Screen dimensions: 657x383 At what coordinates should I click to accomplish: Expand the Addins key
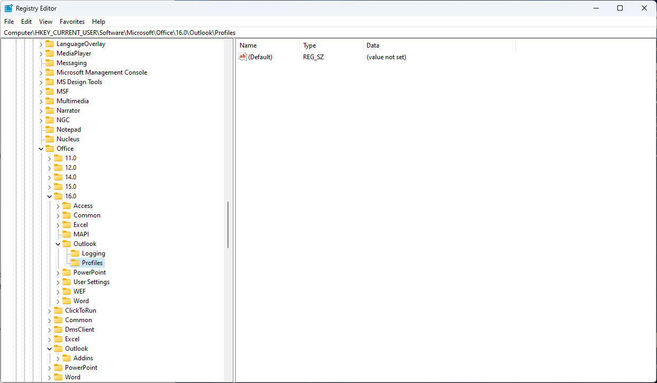click(x=58, y=358)
